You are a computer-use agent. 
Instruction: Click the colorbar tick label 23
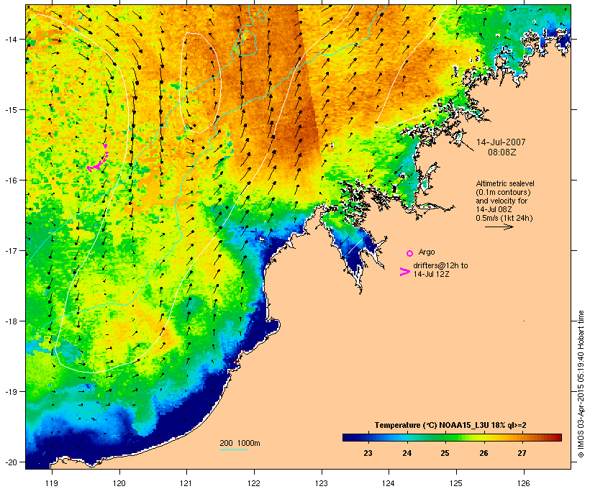(x=368, y=453)
